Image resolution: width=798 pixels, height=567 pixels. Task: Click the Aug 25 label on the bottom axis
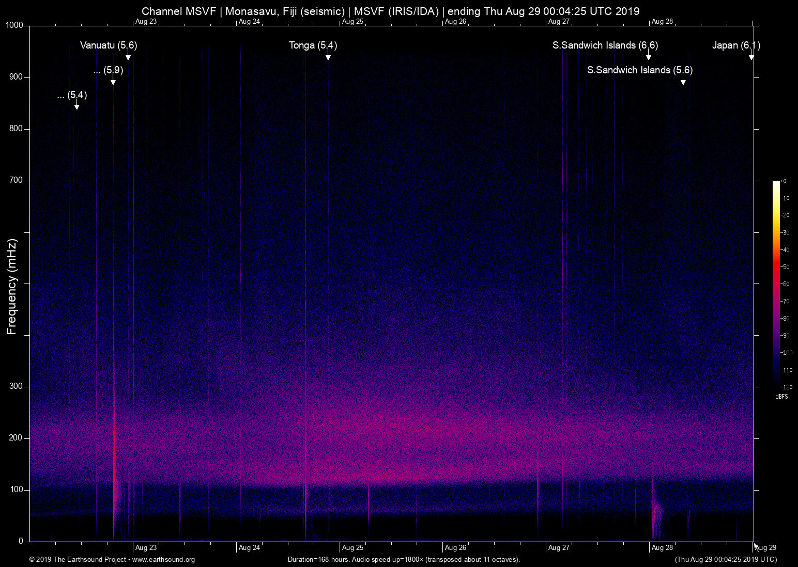352,548
